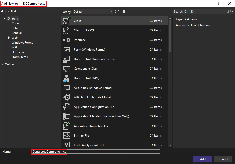The width and height of the screenshot is (235, 164).
Task: Focus the Search (Ctrl+E) box
Action: coord(200,12)
